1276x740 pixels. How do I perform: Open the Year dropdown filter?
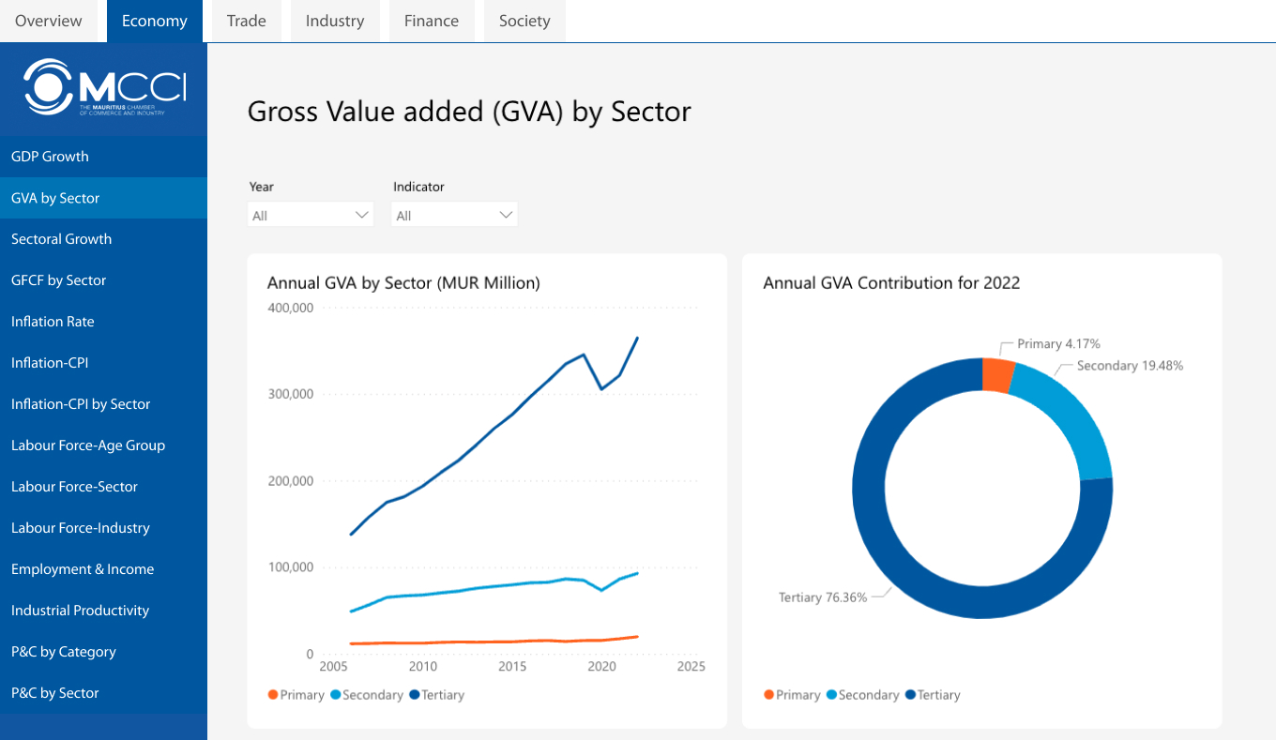tap(311, 216)
